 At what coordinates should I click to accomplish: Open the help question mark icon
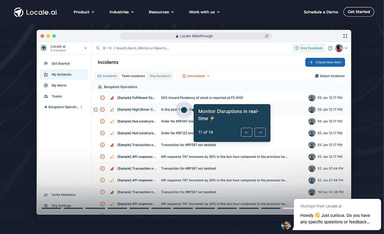point(330,48)
